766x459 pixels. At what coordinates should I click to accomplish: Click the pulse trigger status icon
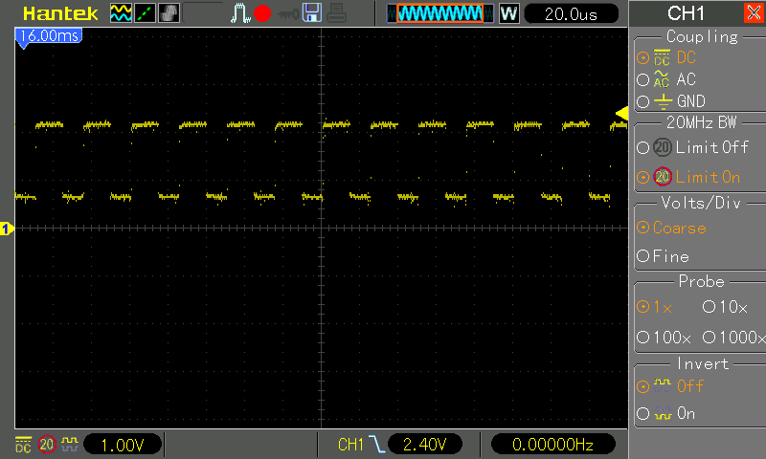click(240, 13)
